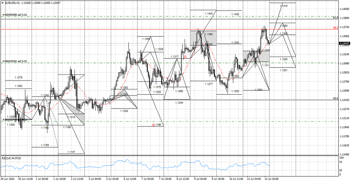This screenshot has height=182, width=351.
Task: Click the red arrow marker beside 1.1196
Action: pos(153,125)
